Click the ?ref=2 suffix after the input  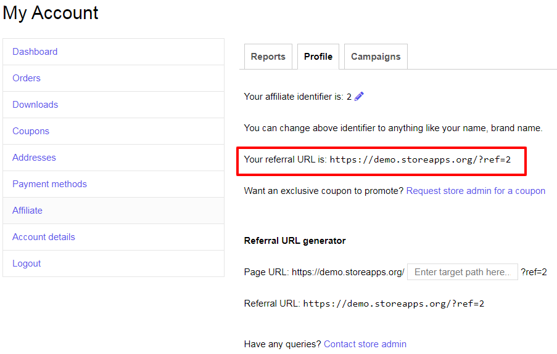click(534, 272)
